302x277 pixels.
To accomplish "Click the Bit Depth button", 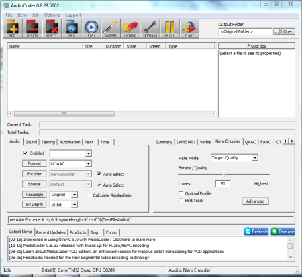I will click(34, 204).
